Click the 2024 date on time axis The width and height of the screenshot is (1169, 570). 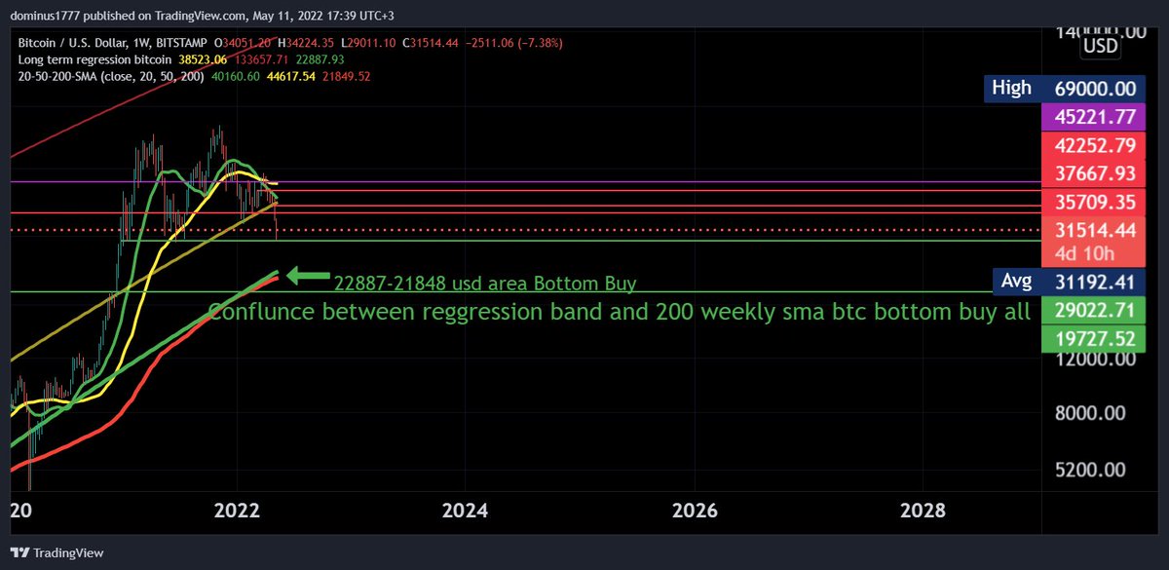click(465, 511)
